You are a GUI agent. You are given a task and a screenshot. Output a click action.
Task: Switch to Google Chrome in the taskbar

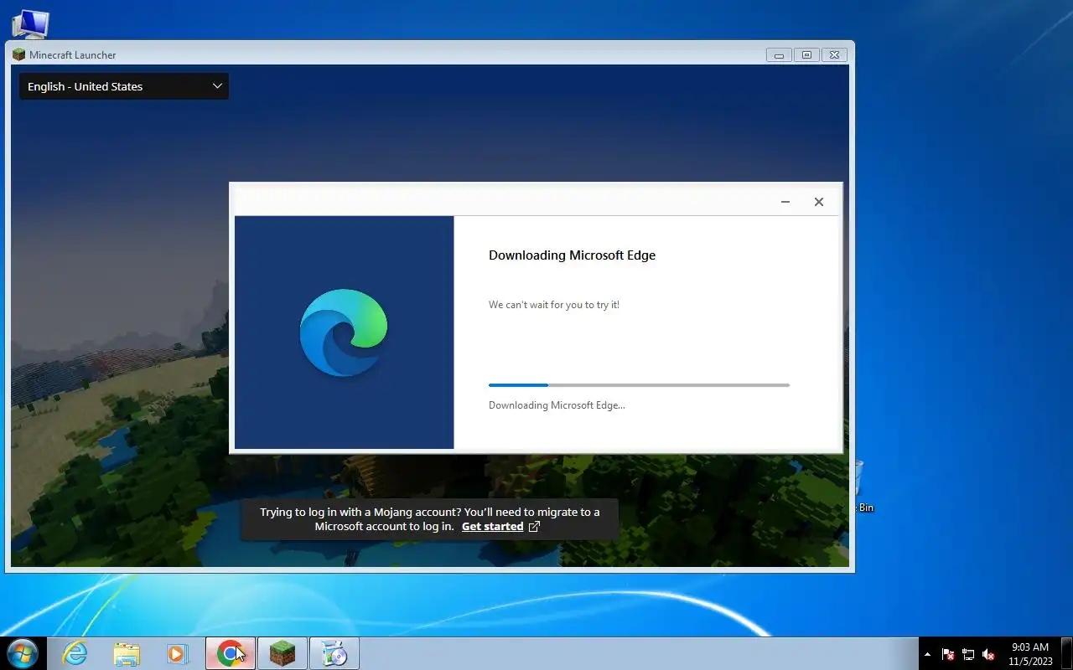pyautogui.click(x=231, y=653)
